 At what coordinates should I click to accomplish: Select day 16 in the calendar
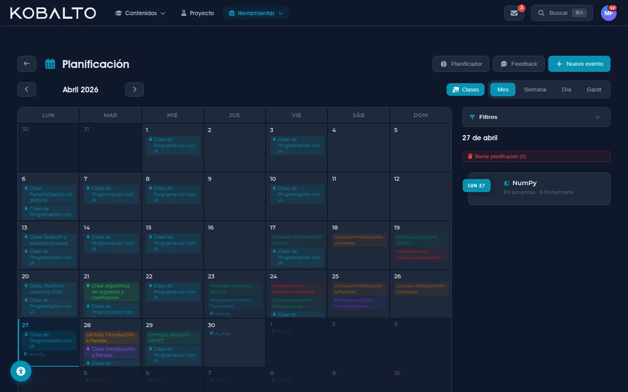235,245
